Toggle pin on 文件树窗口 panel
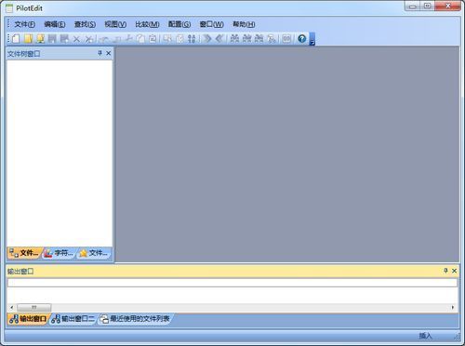This screenshot has height=346, width=465. coord(100,53)
